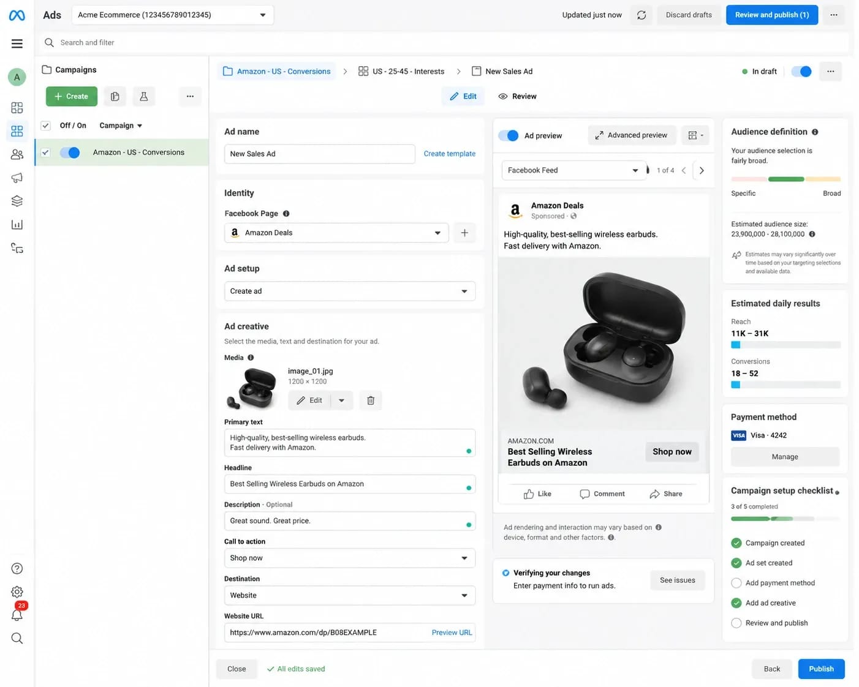The height and width of the screenshot is (687, 859).
Task: Click the Review and publish (1) button
Action: (x=772, y=15)
